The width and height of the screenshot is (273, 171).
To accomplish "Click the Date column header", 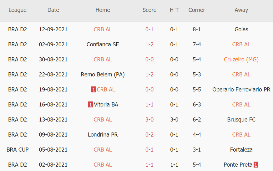I will click(53, 10).
